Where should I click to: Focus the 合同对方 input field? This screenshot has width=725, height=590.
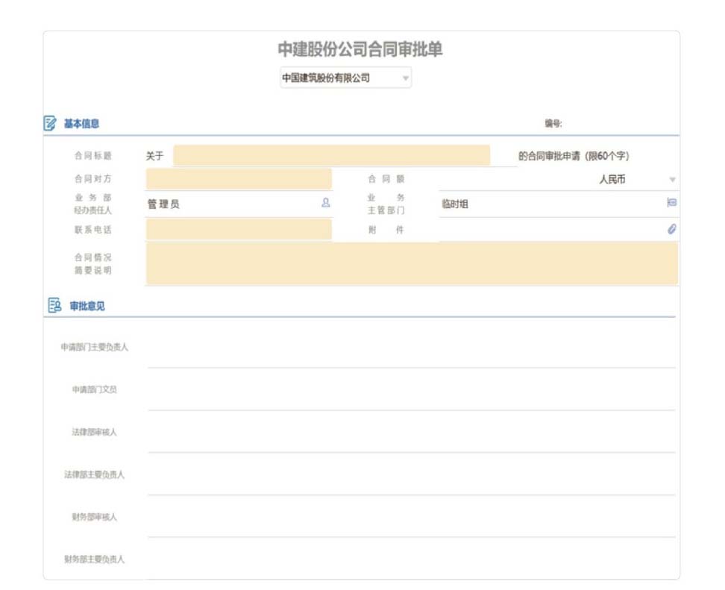pyautogui.click(x=239, y=179)
